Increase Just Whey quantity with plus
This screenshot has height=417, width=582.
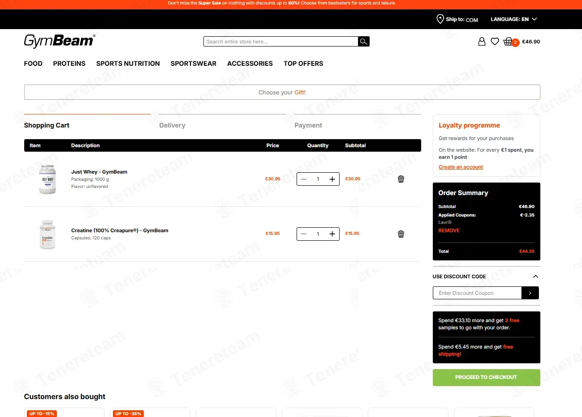332,179
